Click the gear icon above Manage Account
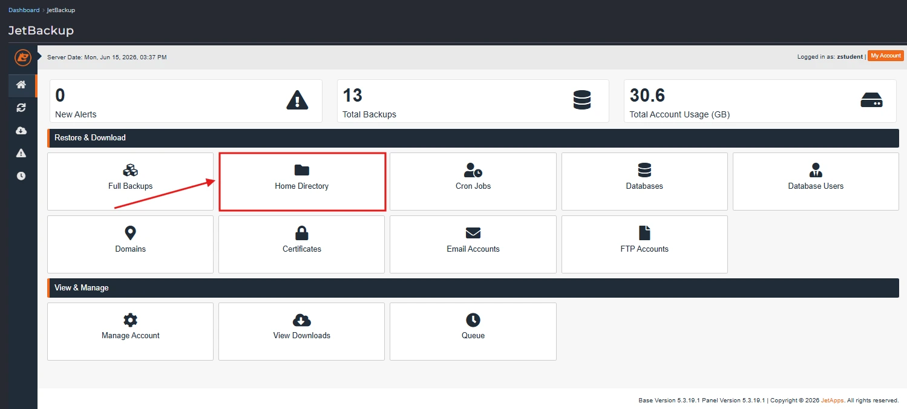 (x=131, y=320)
